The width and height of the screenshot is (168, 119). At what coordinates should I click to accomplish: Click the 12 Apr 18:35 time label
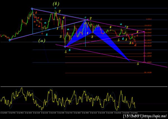tap(77, 113)
